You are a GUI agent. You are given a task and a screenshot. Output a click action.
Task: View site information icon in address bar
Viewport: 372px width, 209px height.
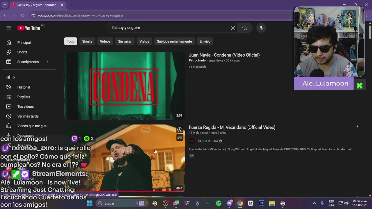(x=33, y=15)
